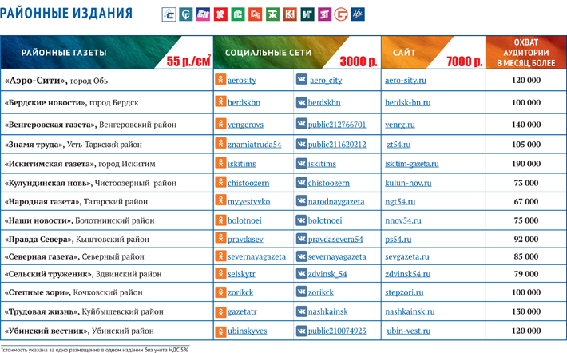Click the round orange "G" logo

[342, 14]
